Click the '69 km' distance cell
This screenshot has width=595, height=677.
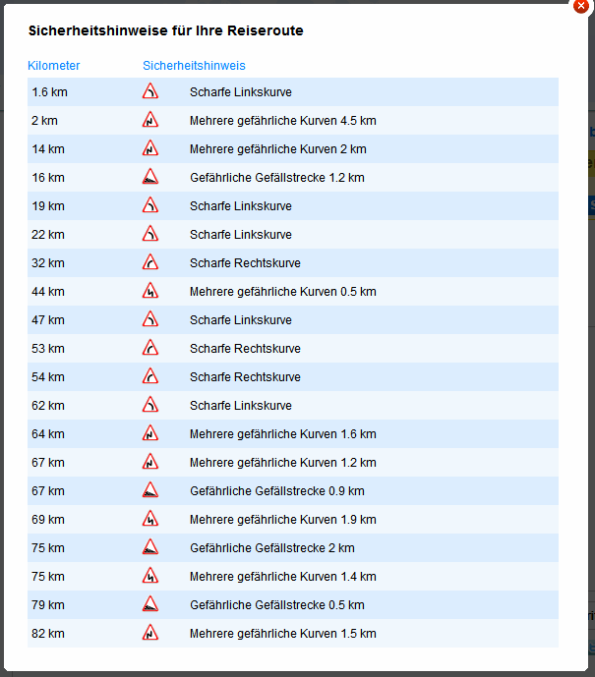tap(48, 520)
